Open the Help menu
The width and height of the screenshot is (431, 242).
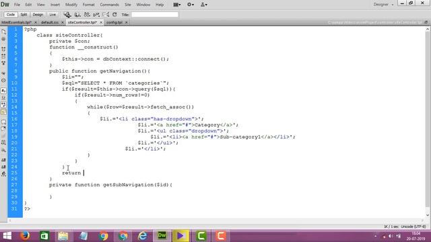tap(160, 5)
